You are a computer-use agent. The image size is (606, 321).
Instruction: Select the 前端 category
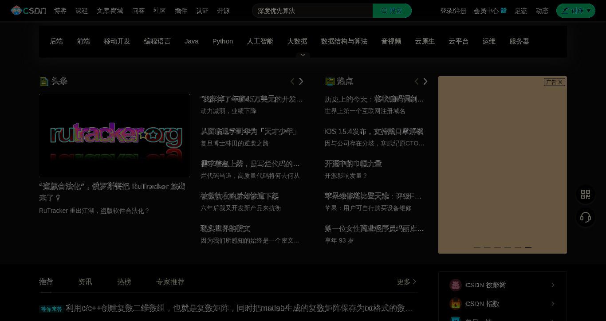[83, 41]
